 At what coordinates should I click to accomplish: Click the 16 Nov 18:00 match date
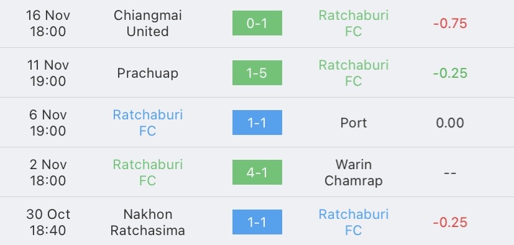(x=48, y=23)
